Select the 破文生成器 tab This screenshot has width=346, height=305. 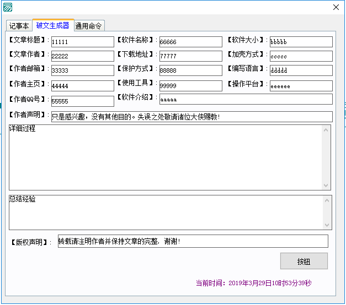[x=53, y=25]
